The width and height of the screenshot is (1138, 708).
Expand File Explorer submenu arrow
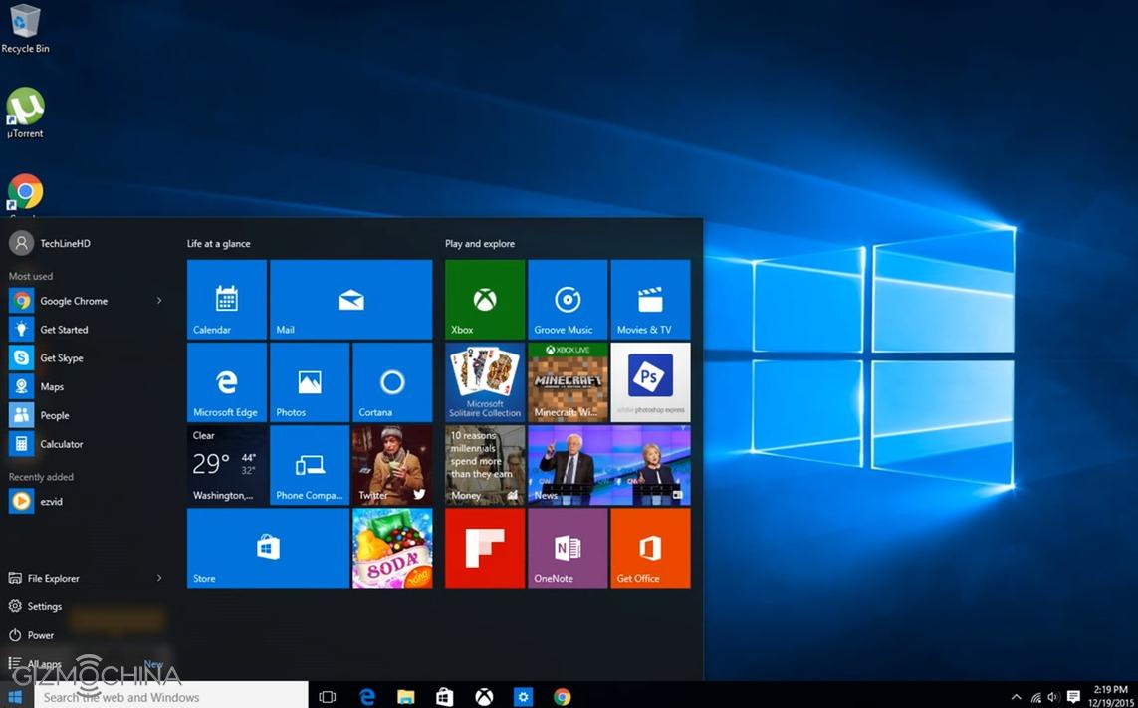(x=159, y=578)
